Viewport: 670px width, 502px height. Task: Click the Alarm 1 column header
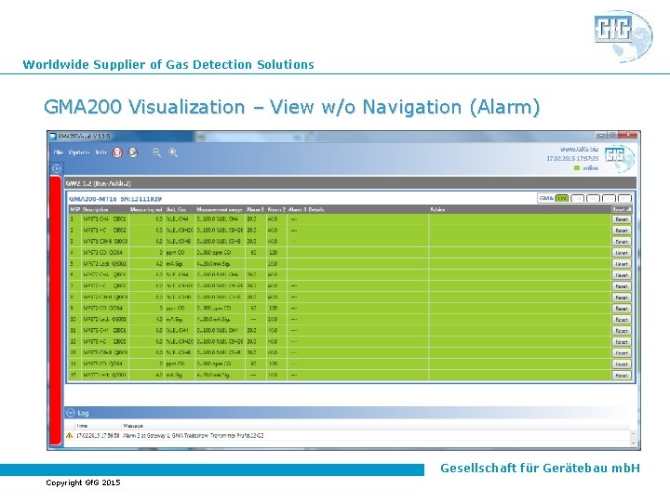click(255, 209)
